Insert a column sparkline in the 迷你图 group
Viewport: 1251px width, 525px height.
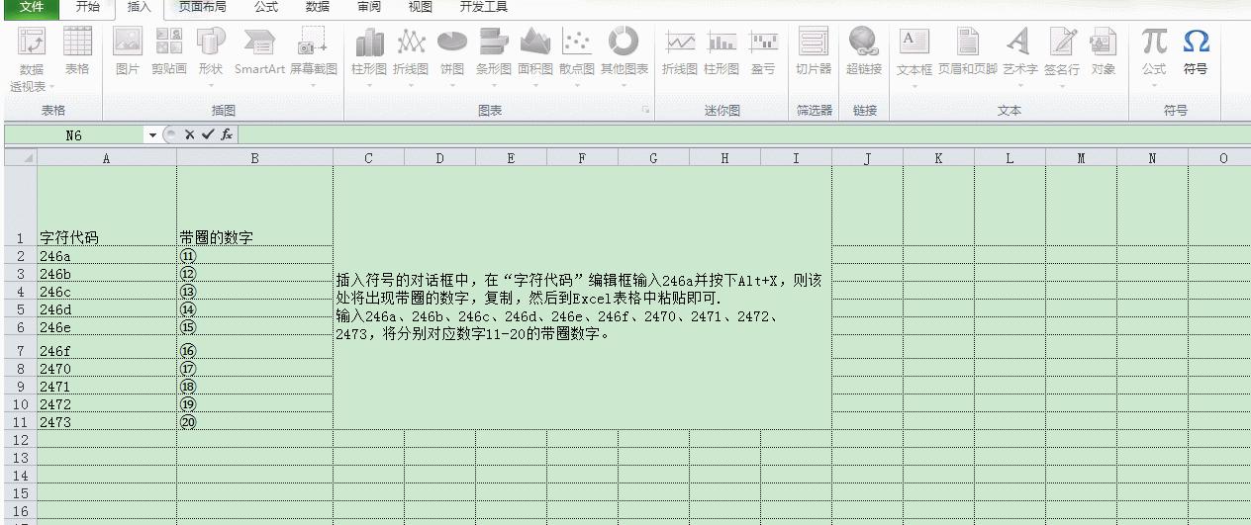click(x=722, y=51)
